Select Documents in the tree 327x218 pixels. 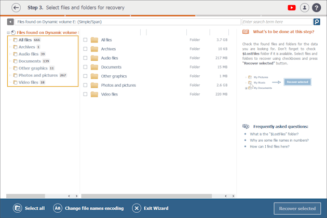click(30, 61)
